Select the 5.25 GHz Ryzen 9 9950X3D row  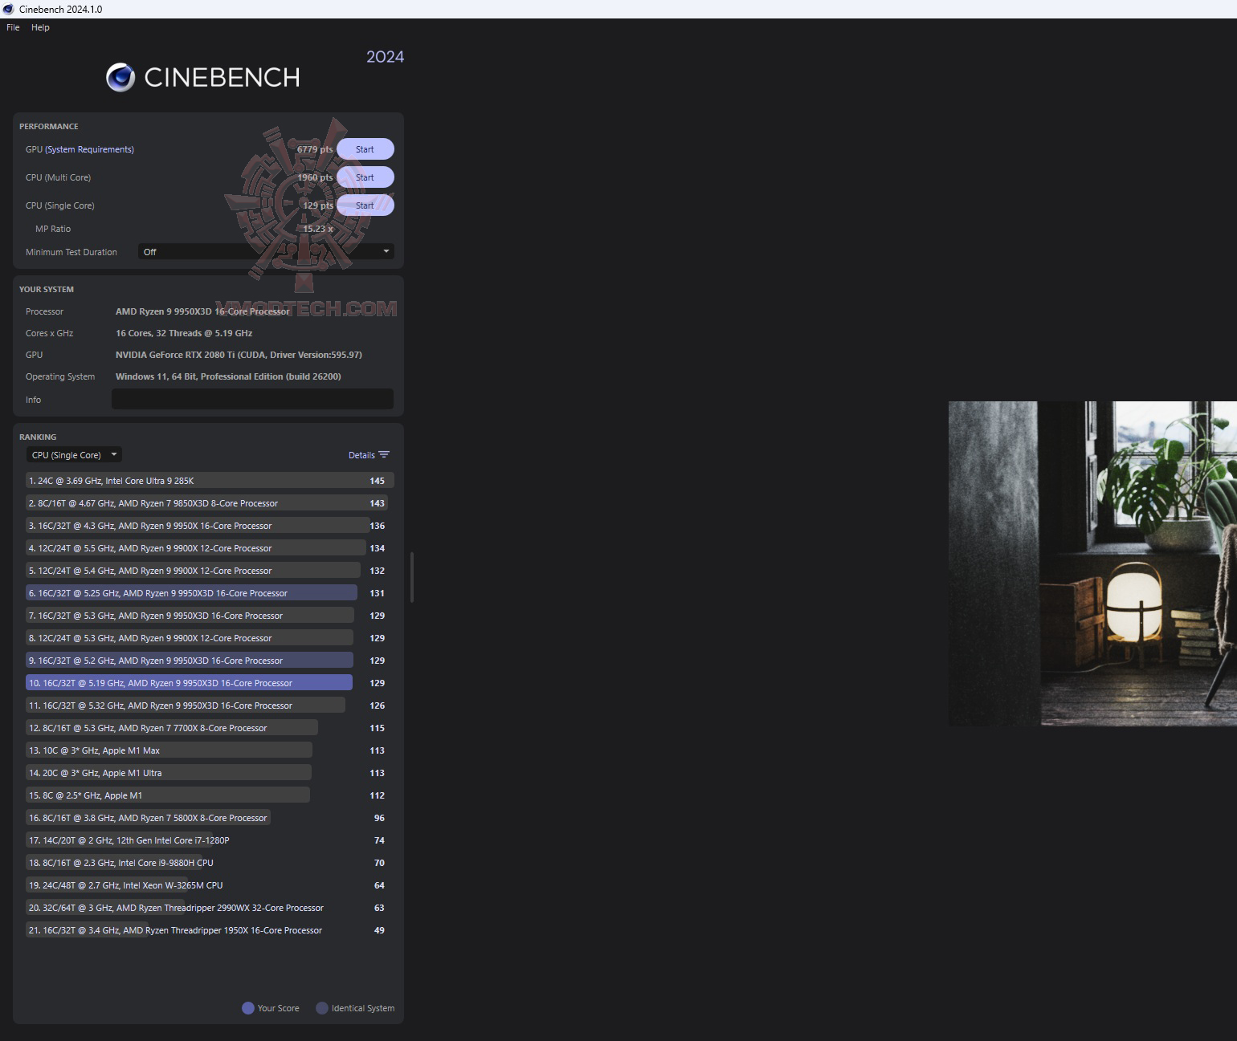coord(210,593)
